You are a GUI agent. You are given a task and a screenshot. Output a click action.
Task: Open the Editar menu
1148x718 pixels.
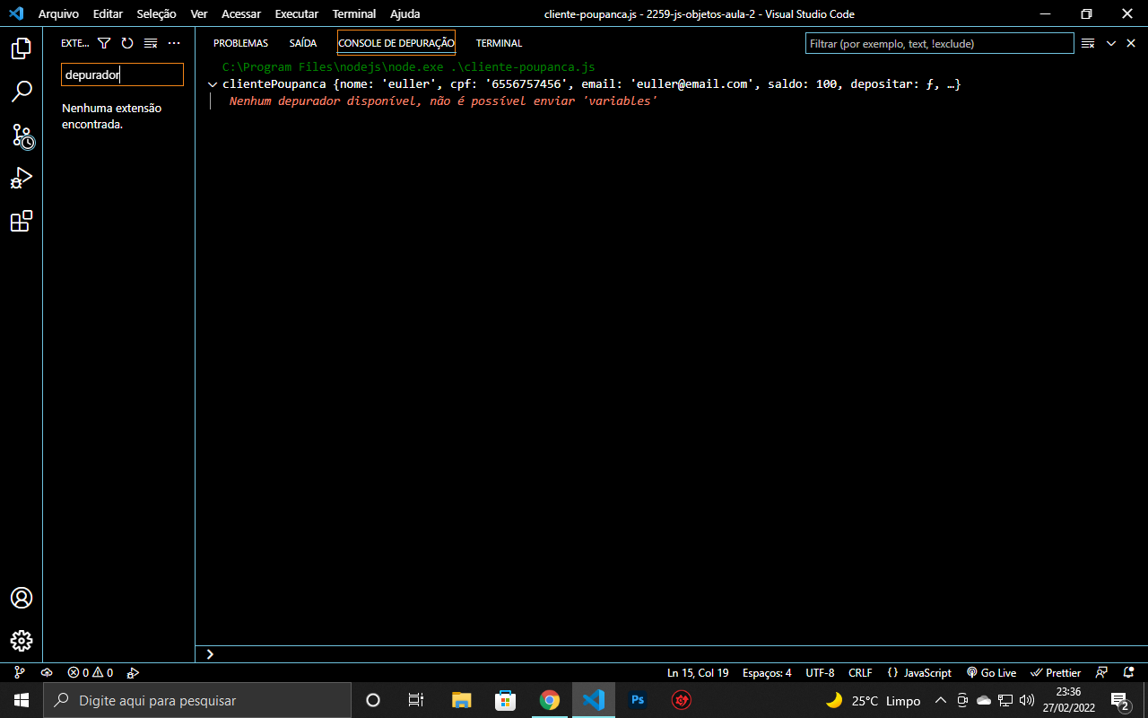click(x=108, y=13)
